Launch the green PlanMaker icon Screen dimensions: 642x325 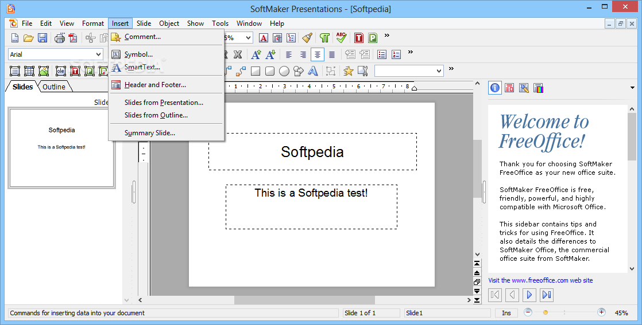pos(373,38)
